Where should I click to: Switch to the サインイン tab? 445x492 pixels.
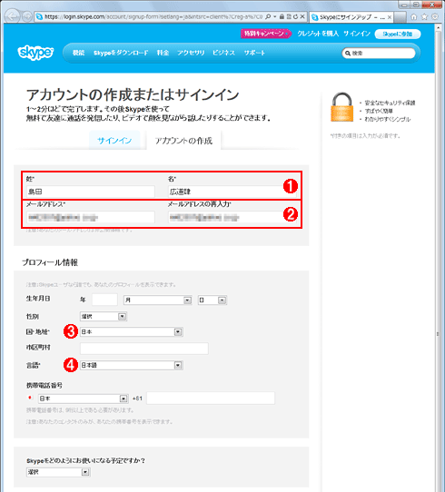click(x=114, y=141)
